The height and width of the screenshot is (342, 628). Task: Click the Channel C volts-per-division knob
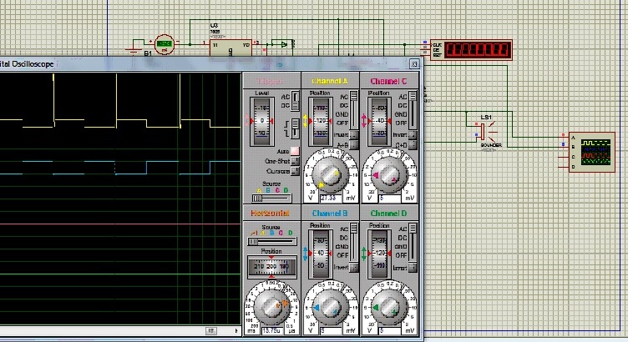point(388,174)
